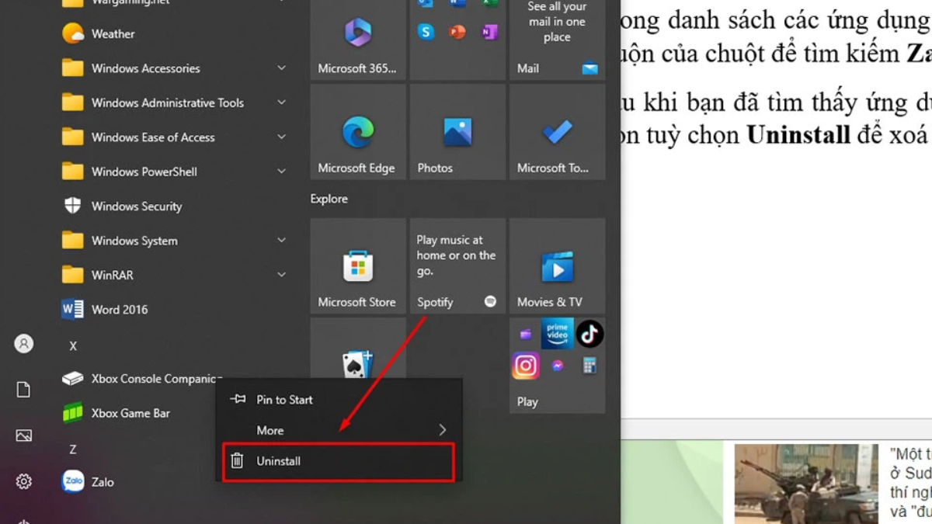932x524 pixels.
Task: Open the Spotify tile
Action: [x=457, y=266]
